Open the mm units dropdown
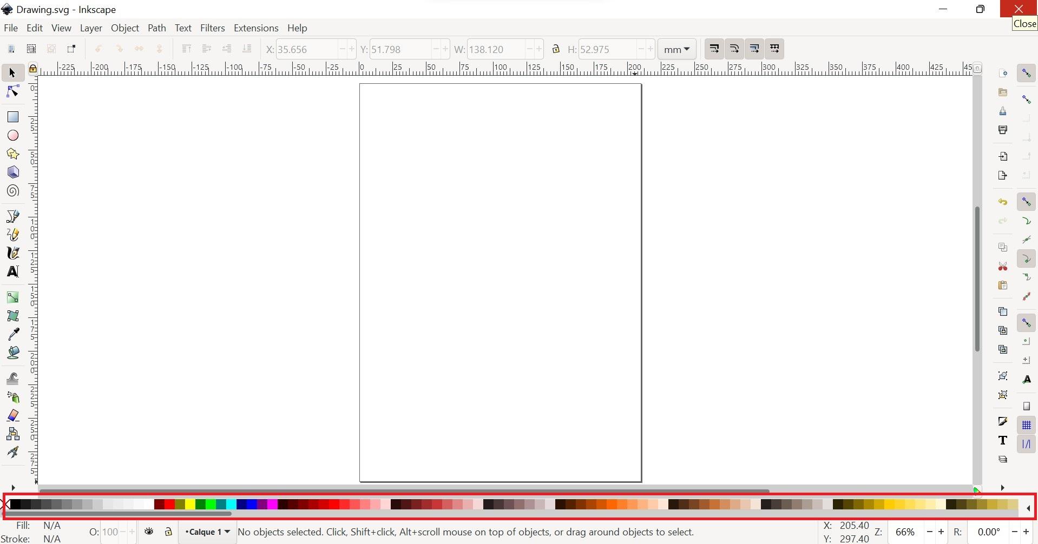 (x=676, y=49)
